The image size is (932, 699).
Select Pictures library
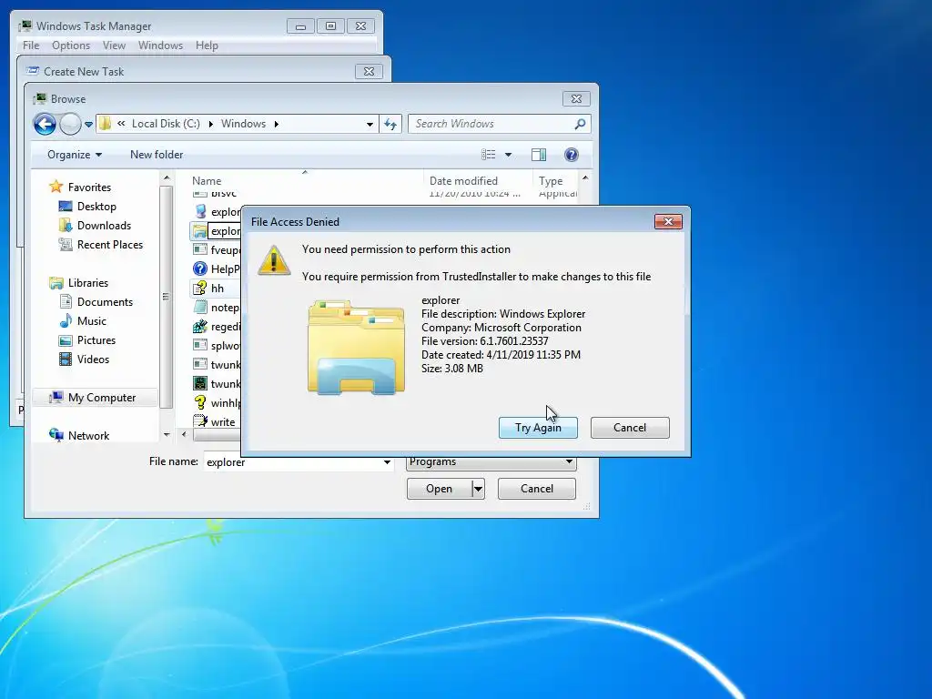coord(96,340)
